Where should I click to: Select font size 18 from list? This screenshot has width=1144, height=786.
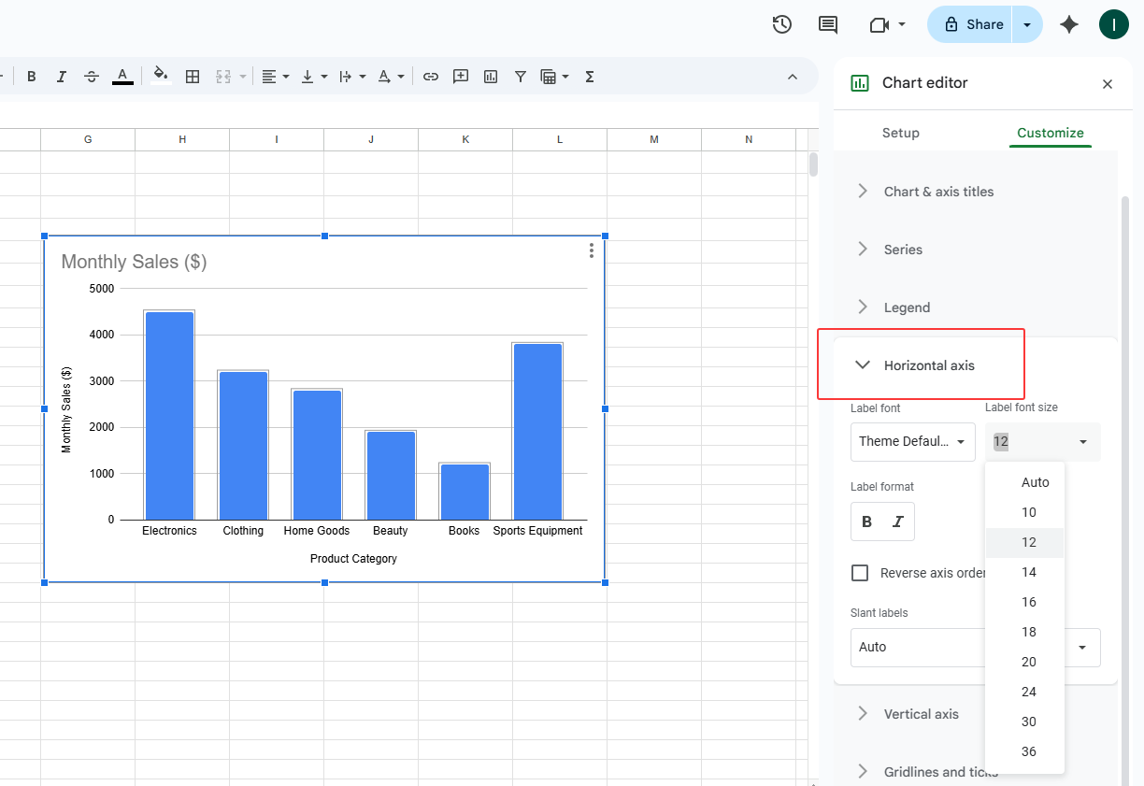tap(1028, 632)
